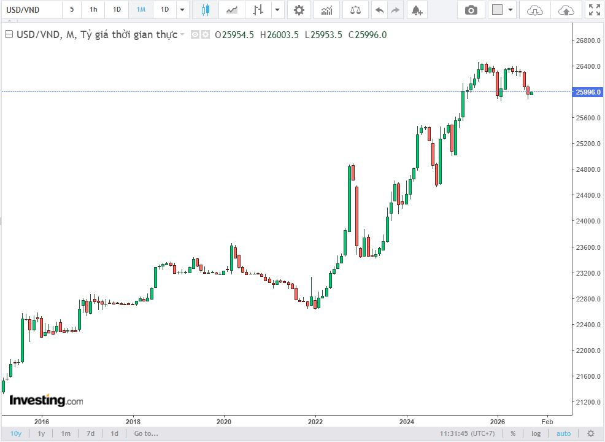Open dropdown arrow beside legend title
605x442 pixels.
coord(182,35)
